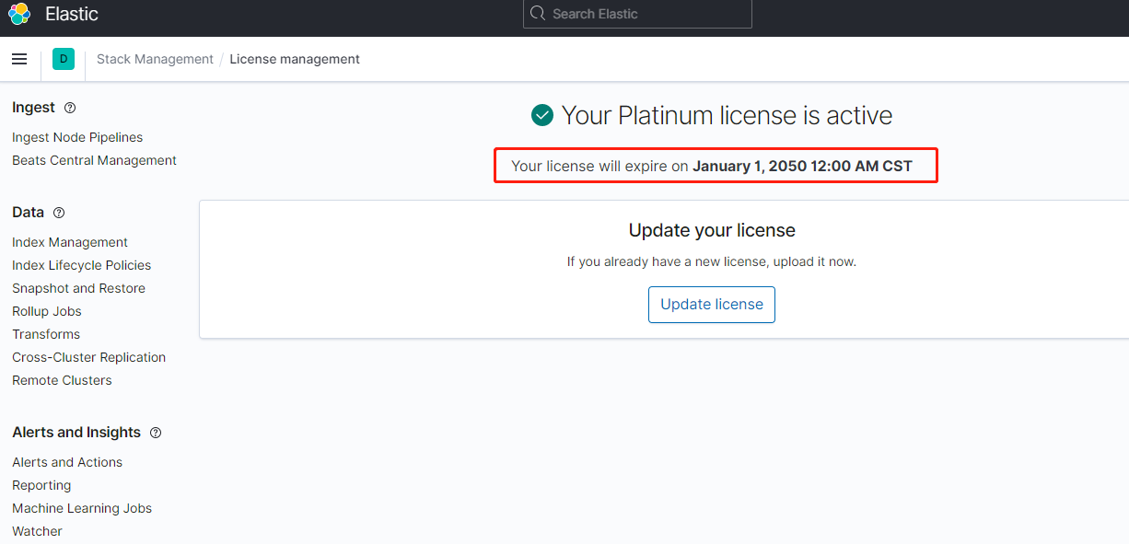
Task: Click the green D space avatar
Action: pyautogui.click(x=64, y=59)
